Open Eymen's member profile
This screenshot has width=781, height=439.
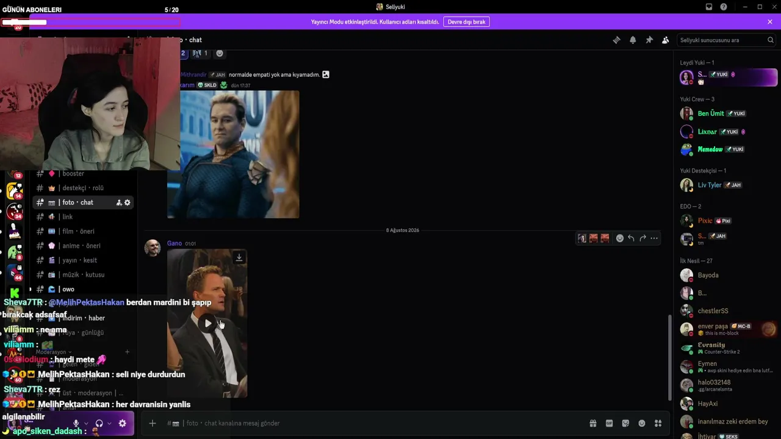tap(727, 367)
